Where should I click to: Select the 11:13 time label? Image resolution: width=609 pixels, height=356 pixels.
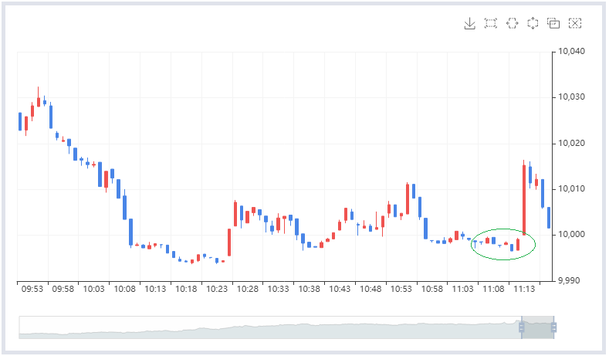524,289
